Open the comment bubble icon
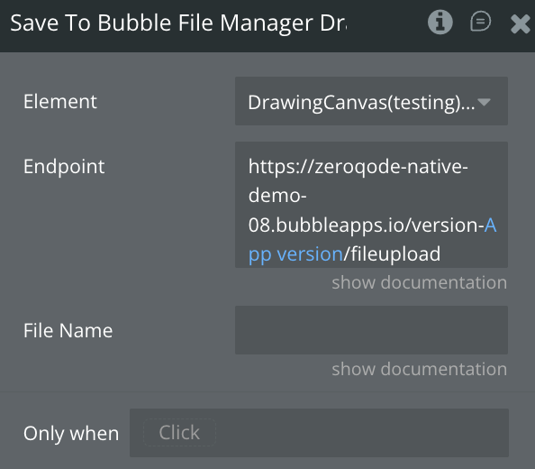535x469 pixels. click(480, 22)
